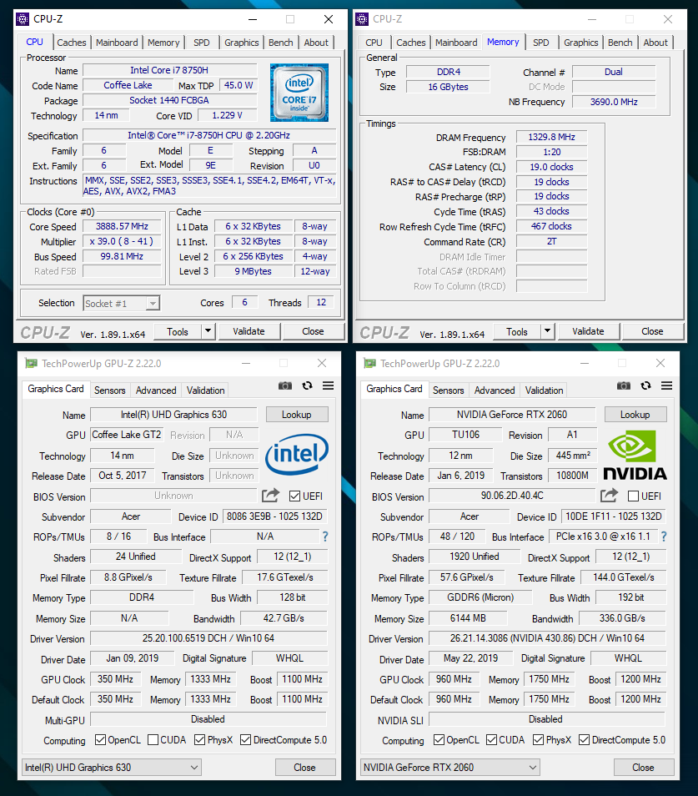
Task: Click Close button in left CPU-Z window
Action: pos(313,331)
